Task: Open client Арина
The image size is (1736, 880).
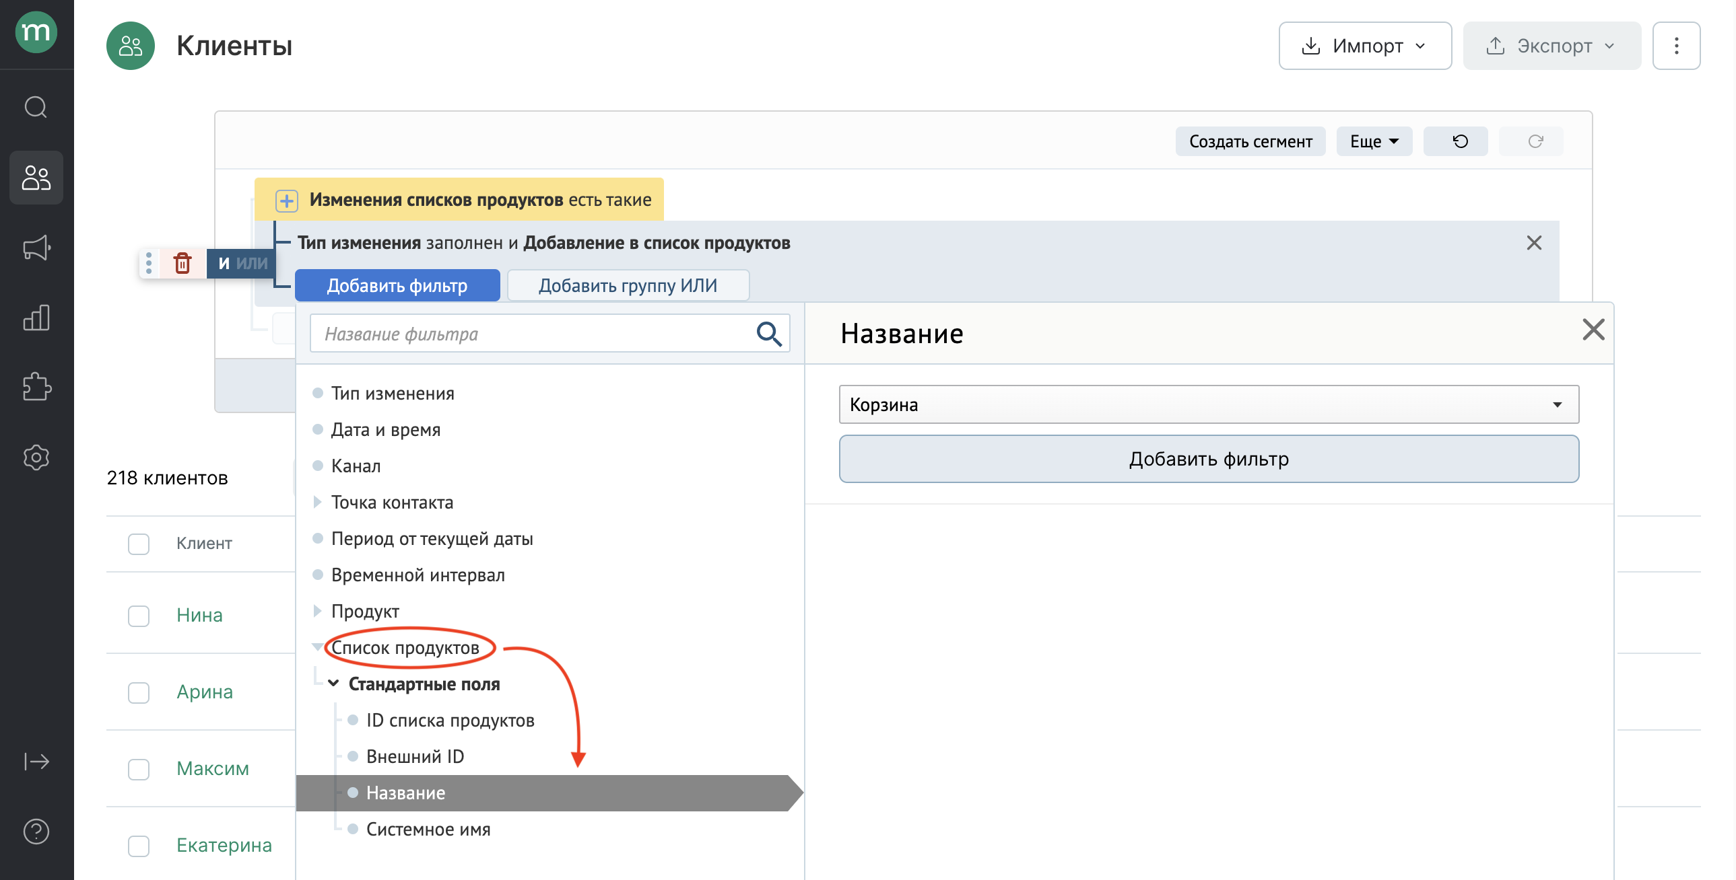Action: [204, 692]
